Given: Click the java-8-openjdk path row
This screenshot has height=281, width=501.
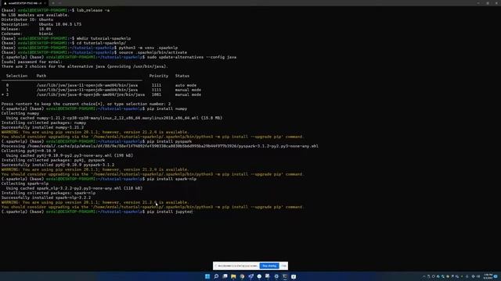Looking at the screenshot, I should tap(101, 94).
